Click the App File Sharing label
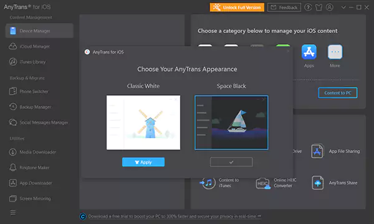The width and height of the screenshot is (374, 224). (x=344, y=151)
